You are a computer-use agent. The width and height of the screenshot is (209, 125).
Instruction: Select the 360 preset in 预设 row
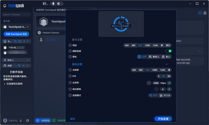click(127, 45)
